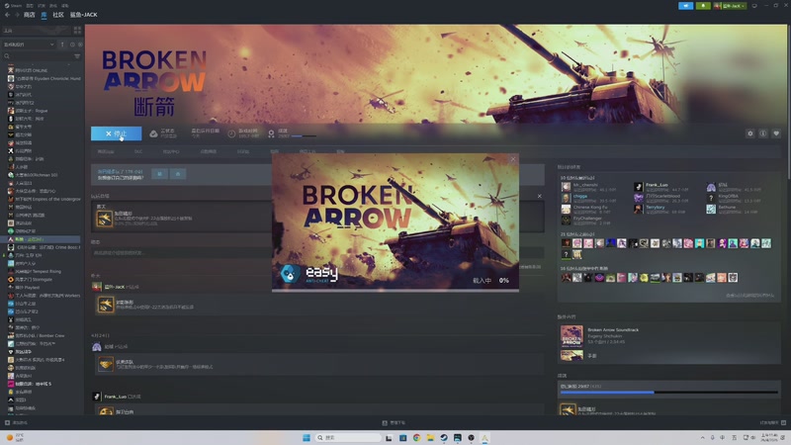Dismiss the activity panel close X
Viewport: 791px width, 445px height.
[539, 196]
